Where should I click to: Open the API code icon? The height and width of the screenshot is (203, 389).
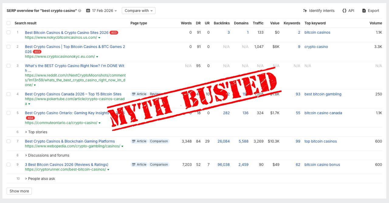[344, 11]
